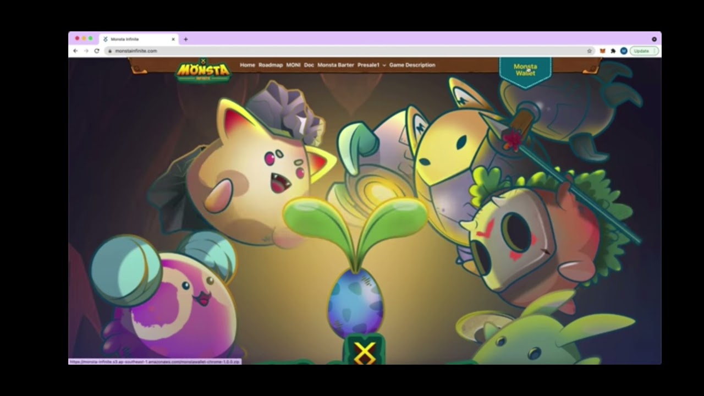Open the Roadmap menu item

[271, 65]
